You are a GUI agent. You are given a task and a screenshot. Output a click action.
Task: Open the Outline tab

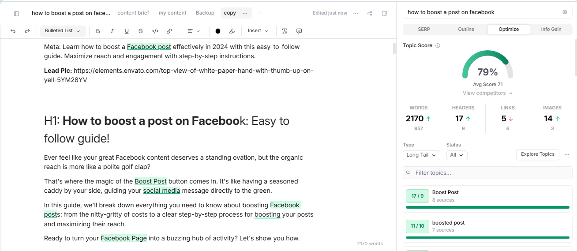pos(466,29)
